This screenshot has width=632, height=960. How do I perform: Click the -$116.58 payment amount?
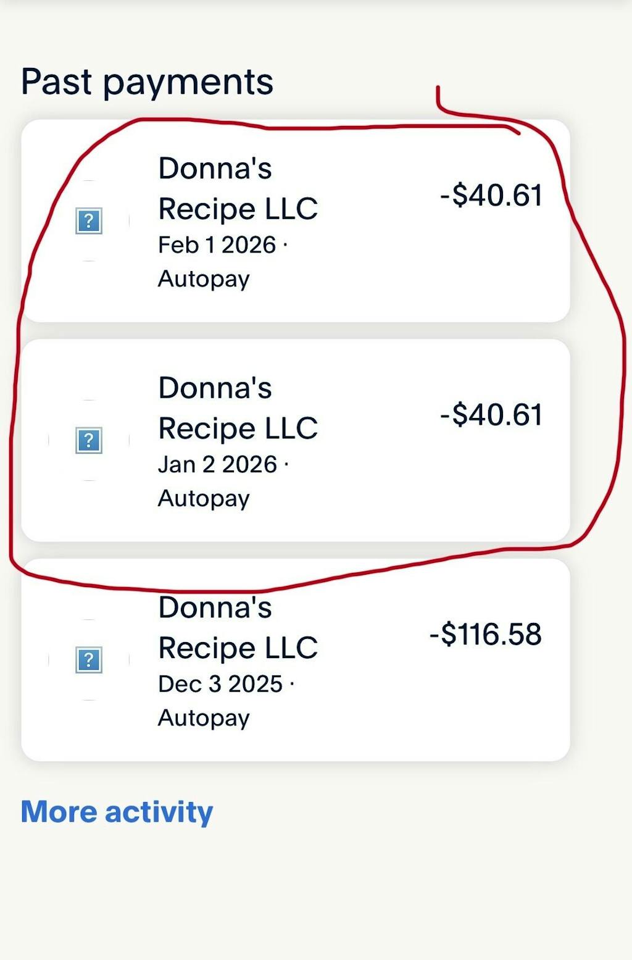pyautogui.click(x=485, y=635)
